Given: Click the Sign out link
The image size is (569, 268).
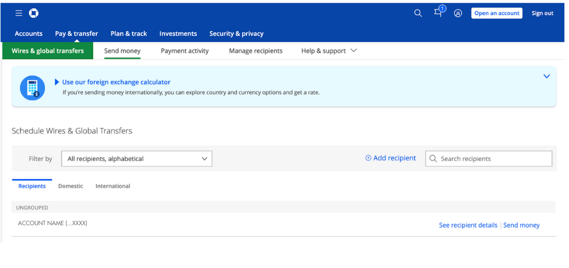Looking at the screenshot, I should tap(542, 13).
